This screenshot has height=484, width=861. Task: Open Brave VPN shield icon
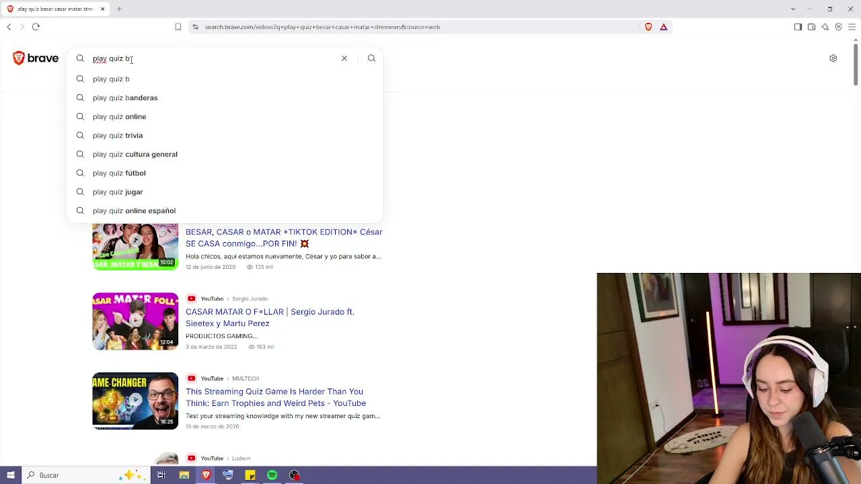(838, 27)
